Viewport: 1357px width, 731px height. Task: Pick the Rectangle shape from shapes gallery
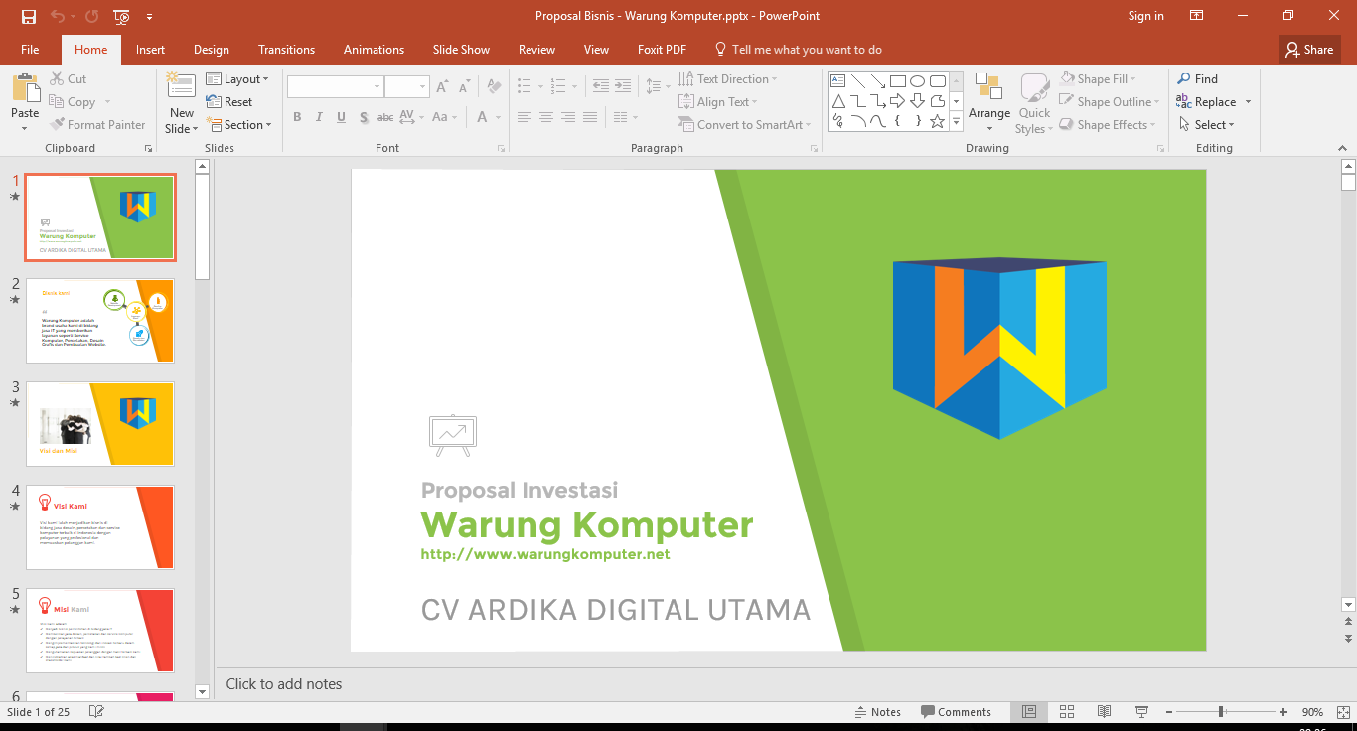point(898,81)
